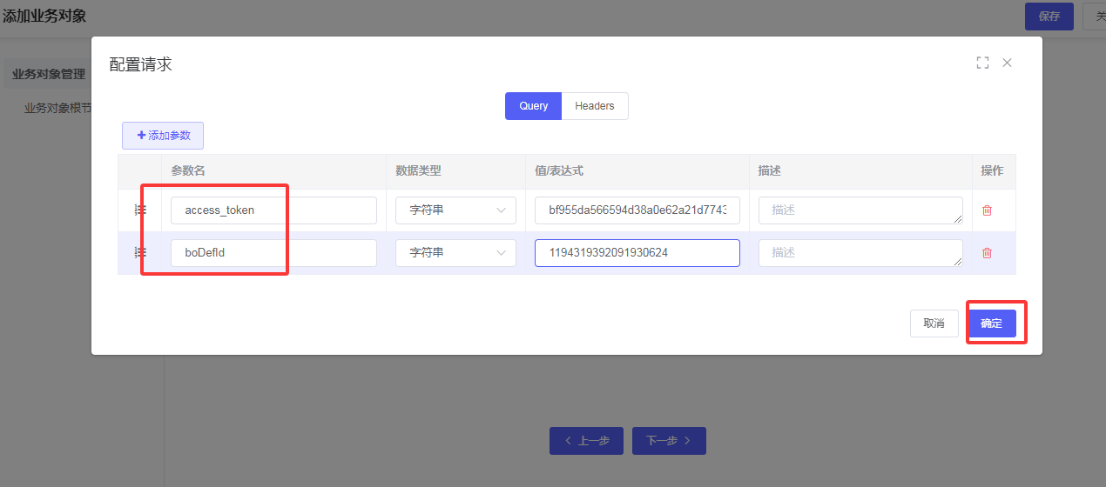Toggle fullscreen for the 配置请求 dialog

pyautogui.click(x=982, y=63)
